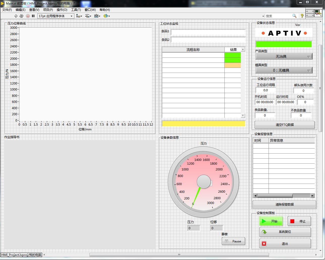Click the front panel horizontal scrollbar
This screenshot has height=260, width=325.
[179, 255]
